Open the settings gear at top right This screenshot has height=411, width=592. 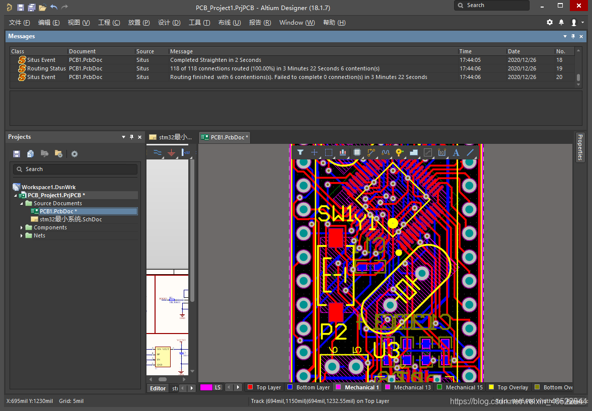pos(550,22)
